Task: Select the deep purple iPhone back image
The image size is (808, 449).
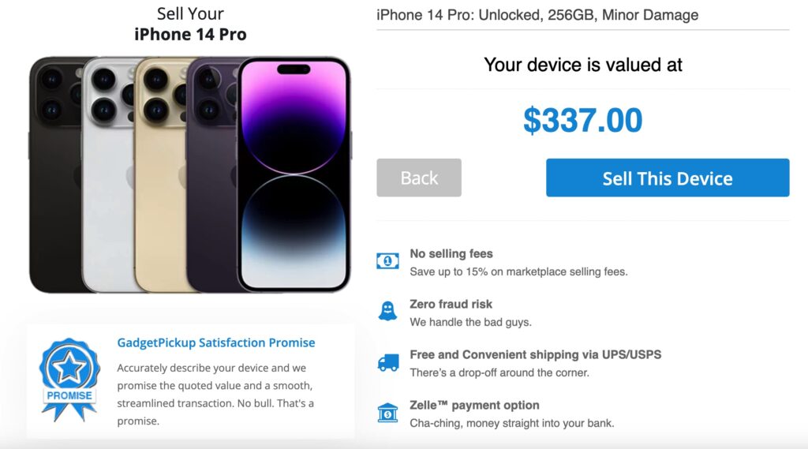Action: [212, 175]
